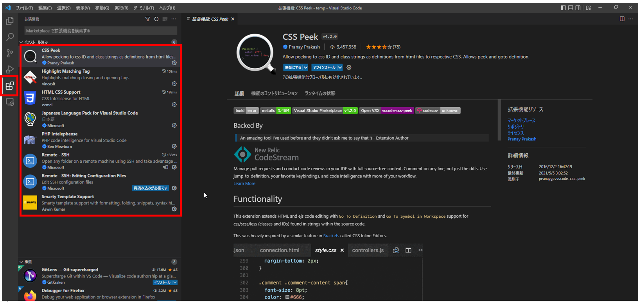Toggle primary side bar layout icon
Image resolution: width=639 pixels, height=302 pixels.
[563, 8]
